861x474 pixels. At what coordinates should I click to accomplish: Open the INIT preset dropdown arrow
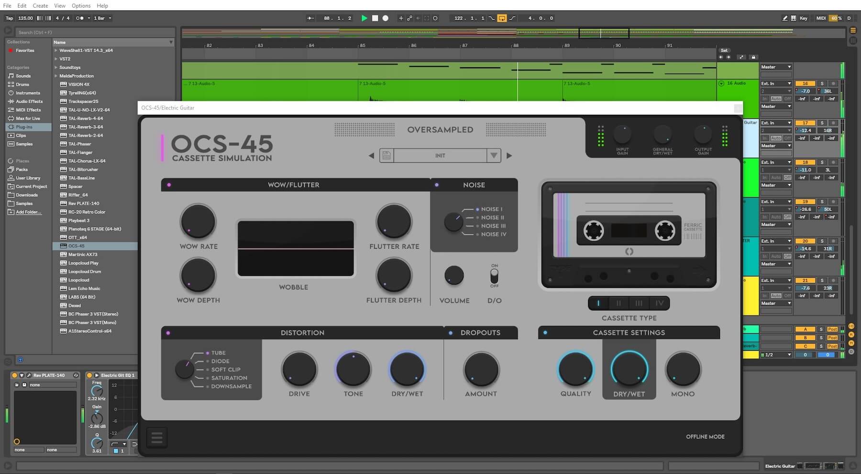coord(494,156)
